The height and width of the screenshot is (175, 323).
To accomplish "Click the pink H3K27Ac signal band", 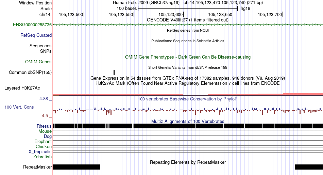I will 188,94.
